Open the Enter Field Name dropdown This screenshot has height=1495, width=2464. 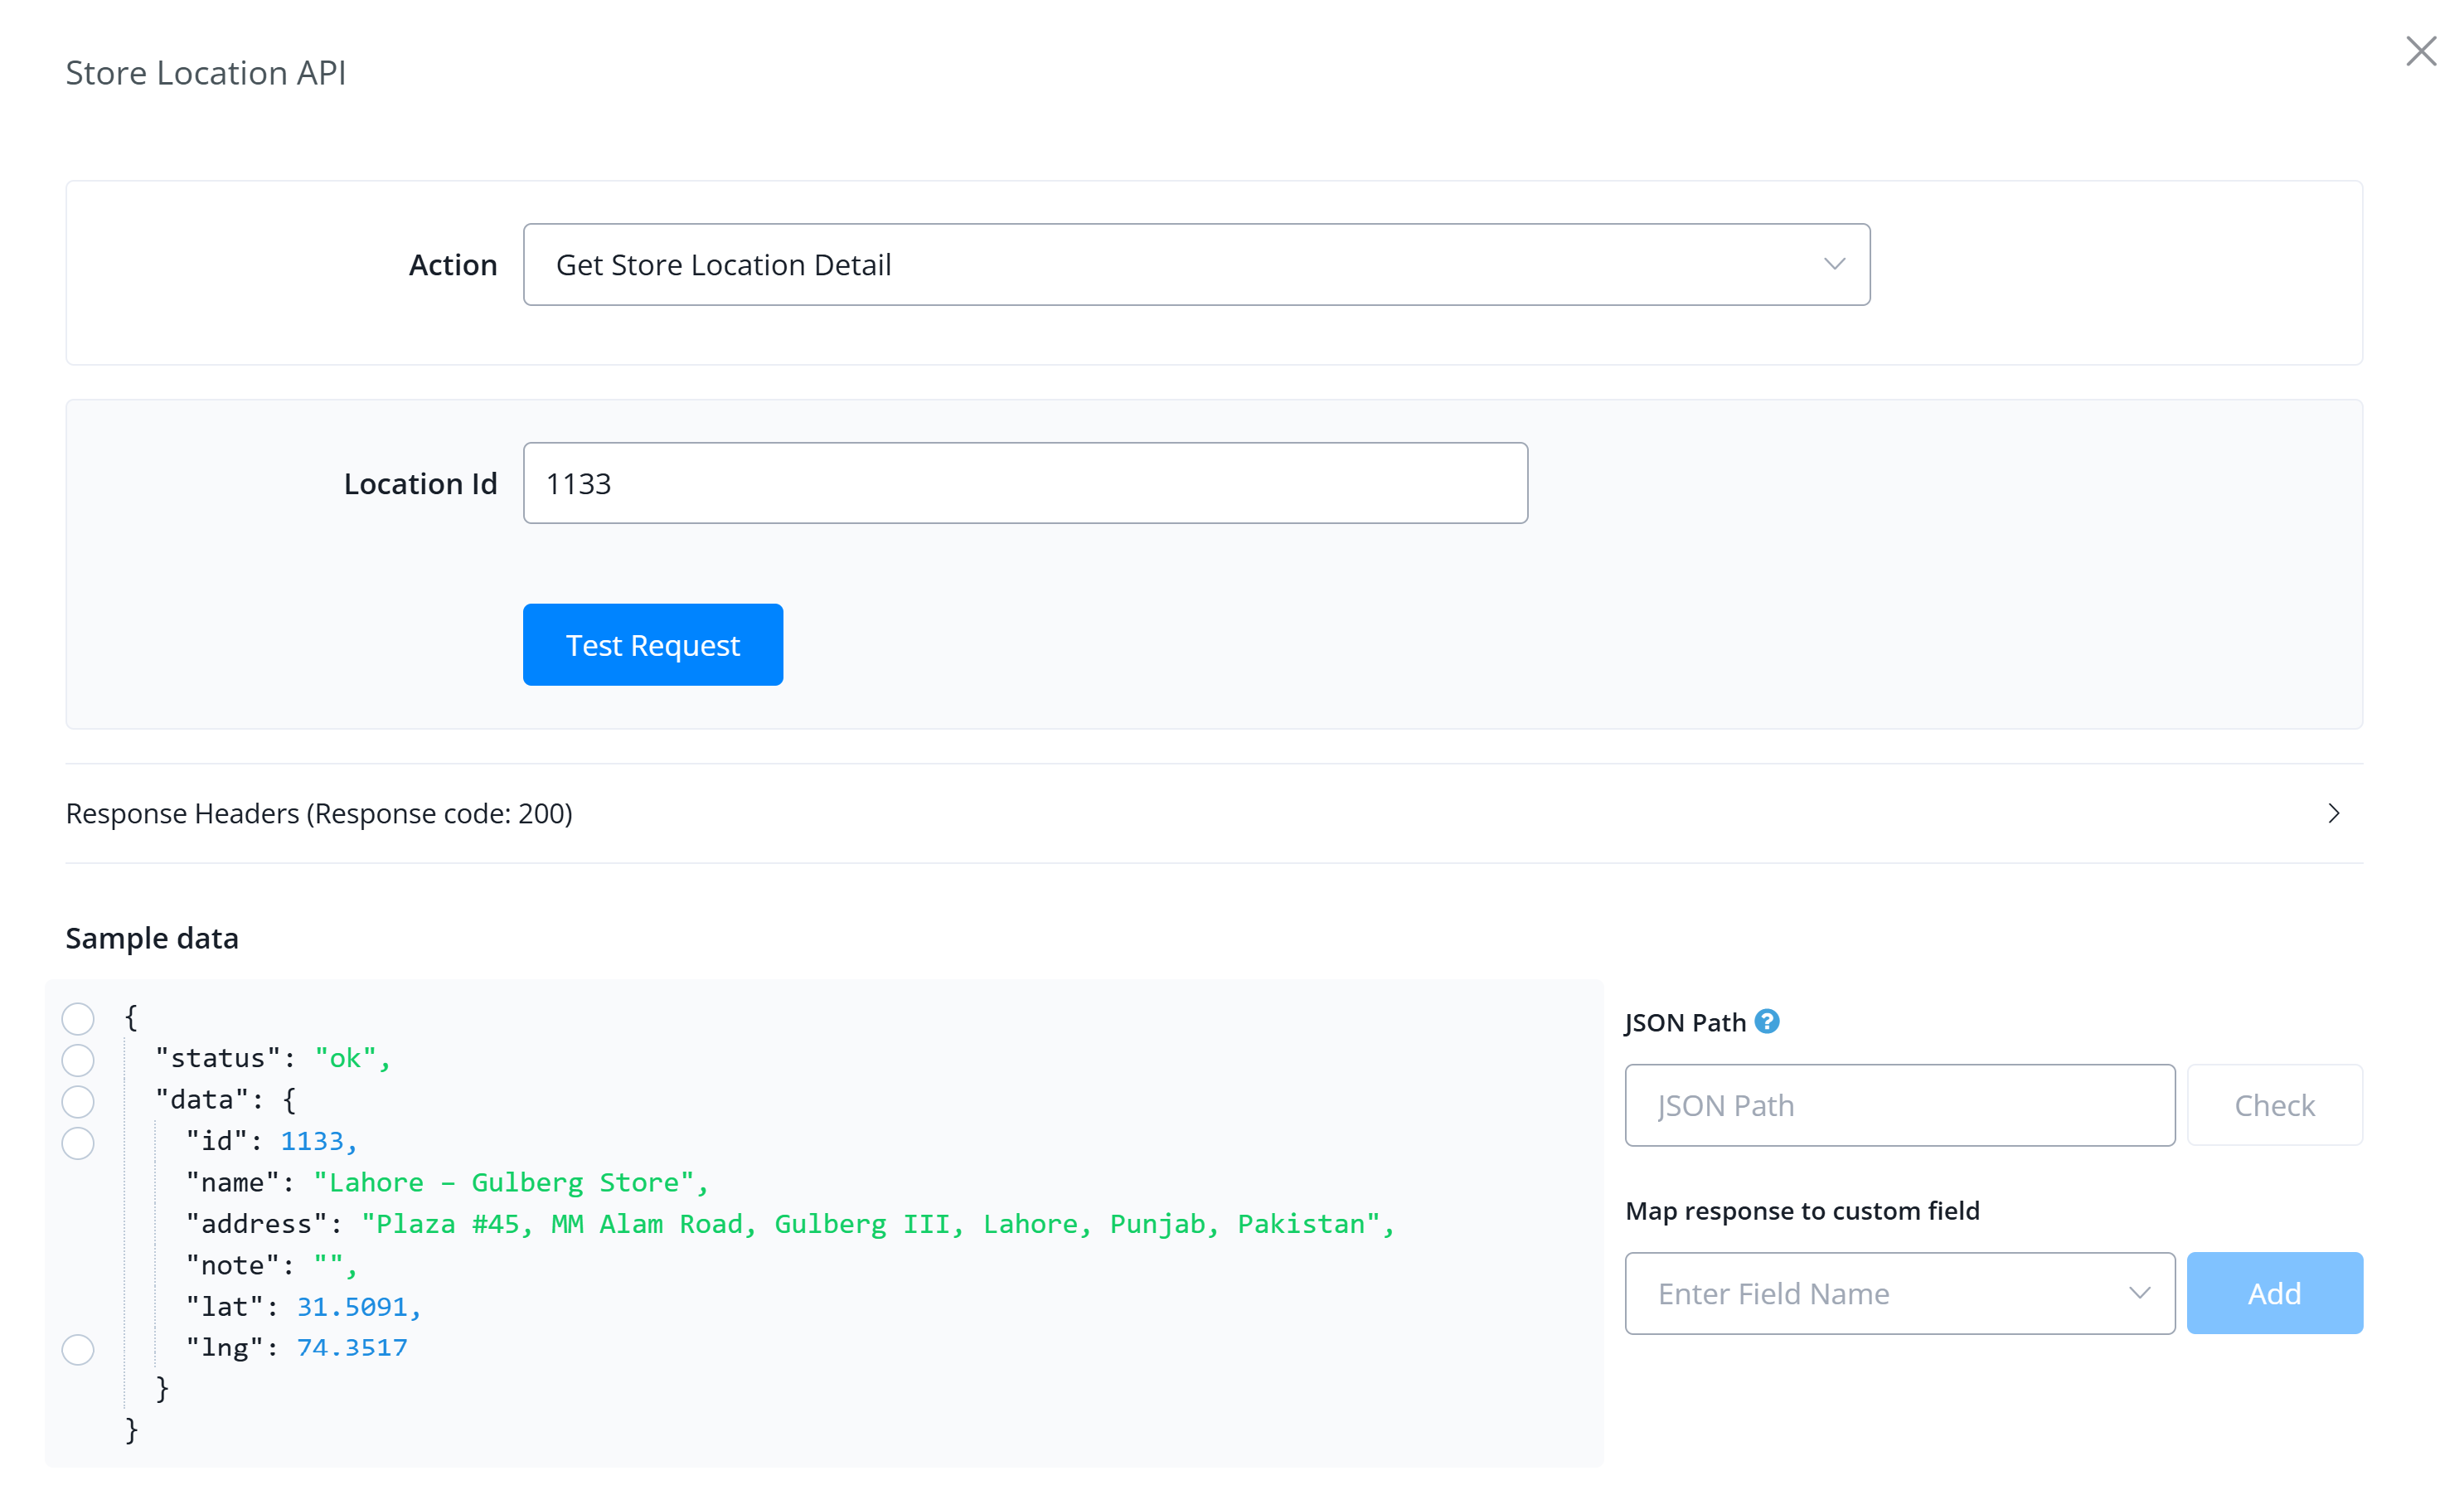1899,1293
